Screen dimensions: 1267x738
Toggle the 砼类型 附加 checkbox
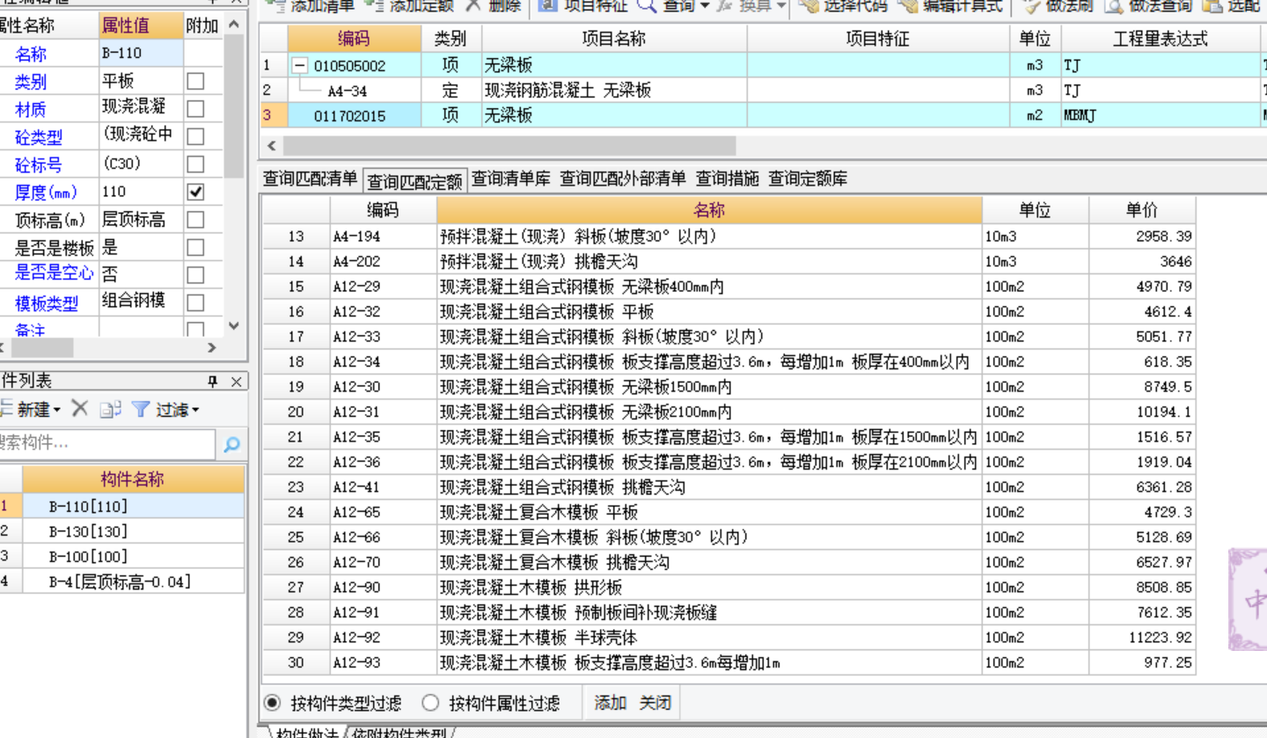point(195,136)
